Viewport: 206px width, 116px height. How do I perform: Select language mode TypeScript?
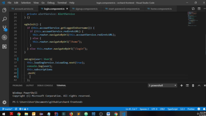point(173,109)
